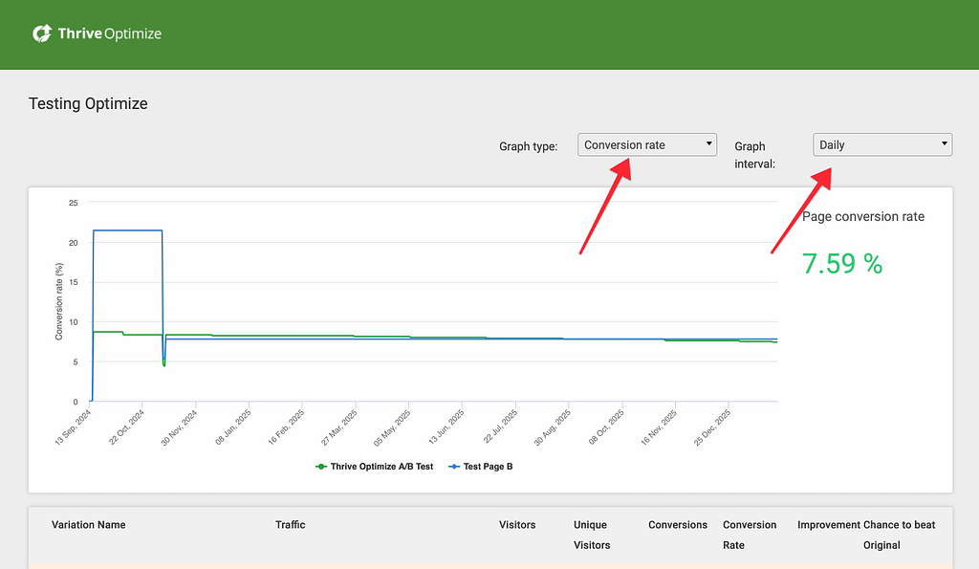
Task: Click the Variation Name column header
Action: coord(88,525)
